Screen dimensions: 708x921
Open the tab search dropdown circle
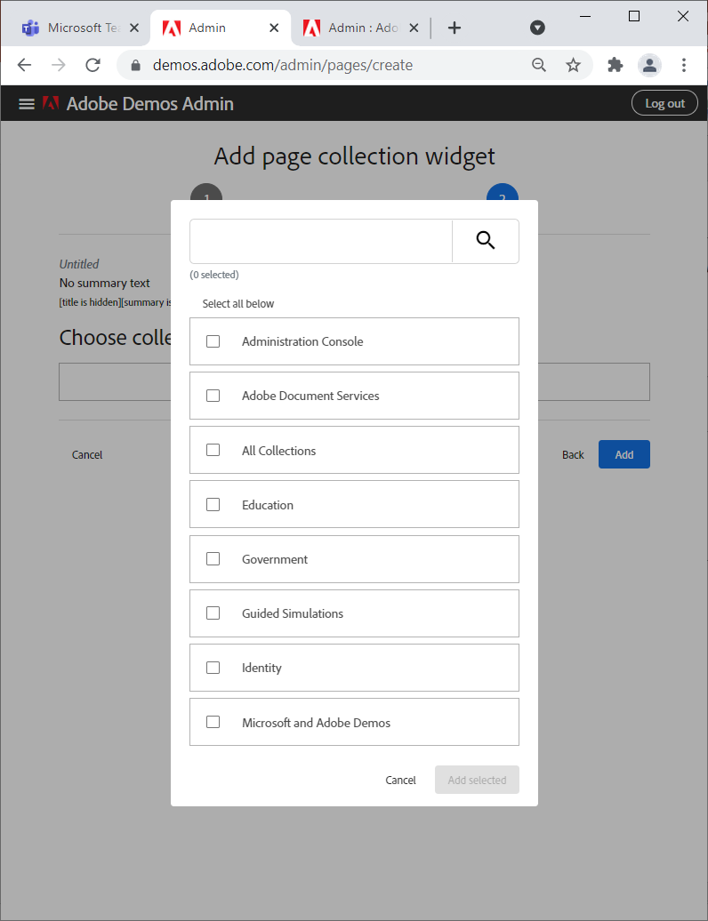pyautogui.click(x=537, y=28)
